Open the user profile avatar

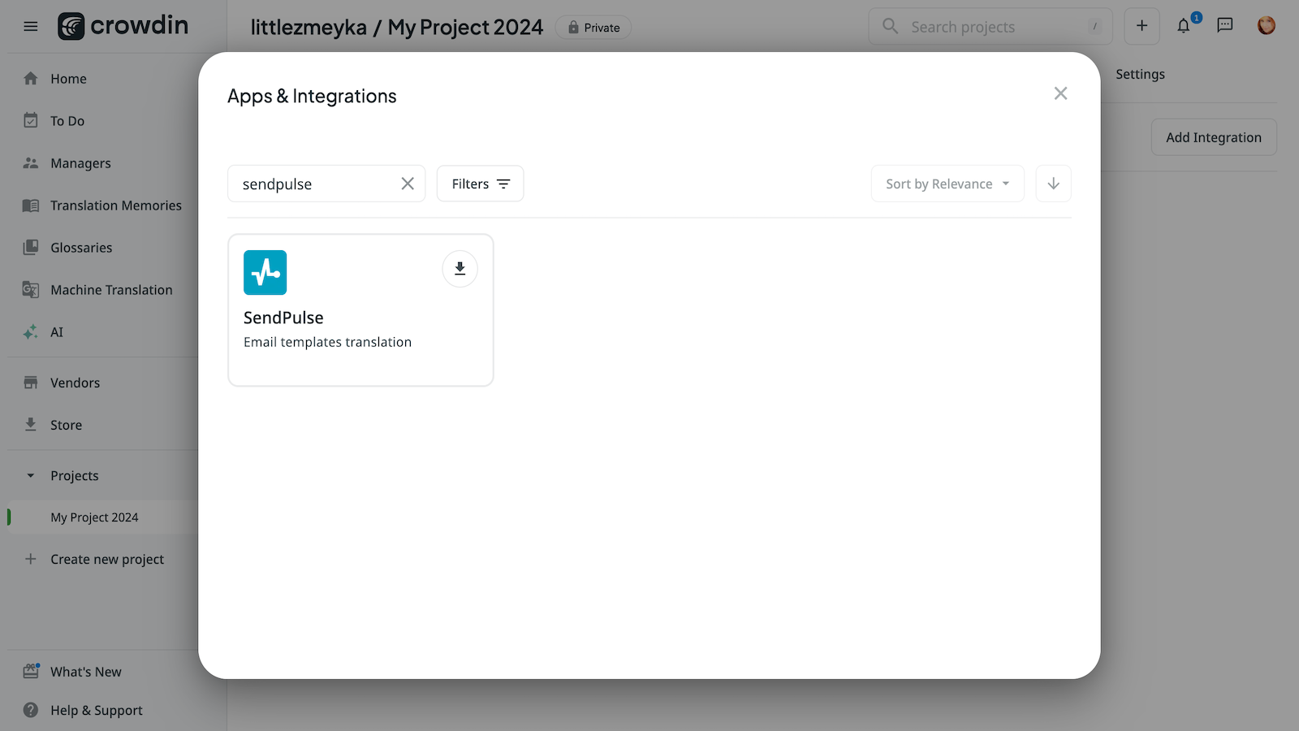click(1266, 26)
